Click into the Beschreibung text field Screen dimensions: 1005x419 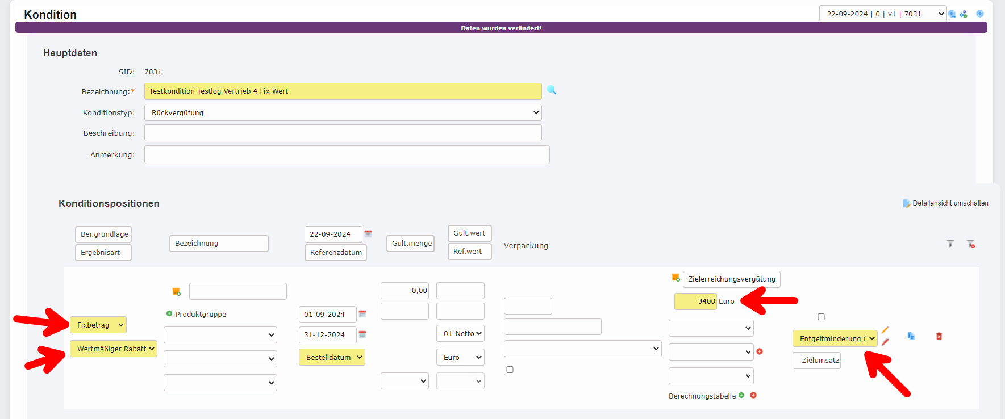(x=343, y=133)
